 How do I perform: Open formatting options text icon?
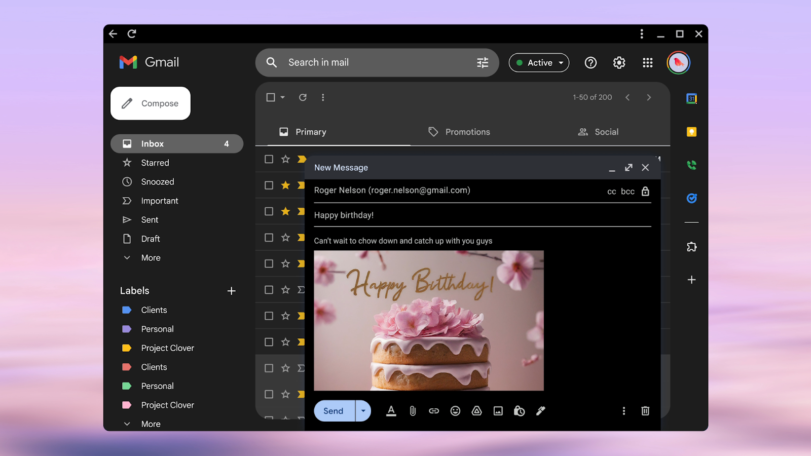(391, 411)
